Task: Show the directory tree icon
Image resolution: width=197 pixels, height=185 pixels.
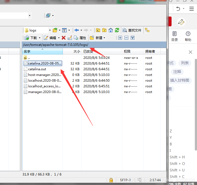Action: 147,30
